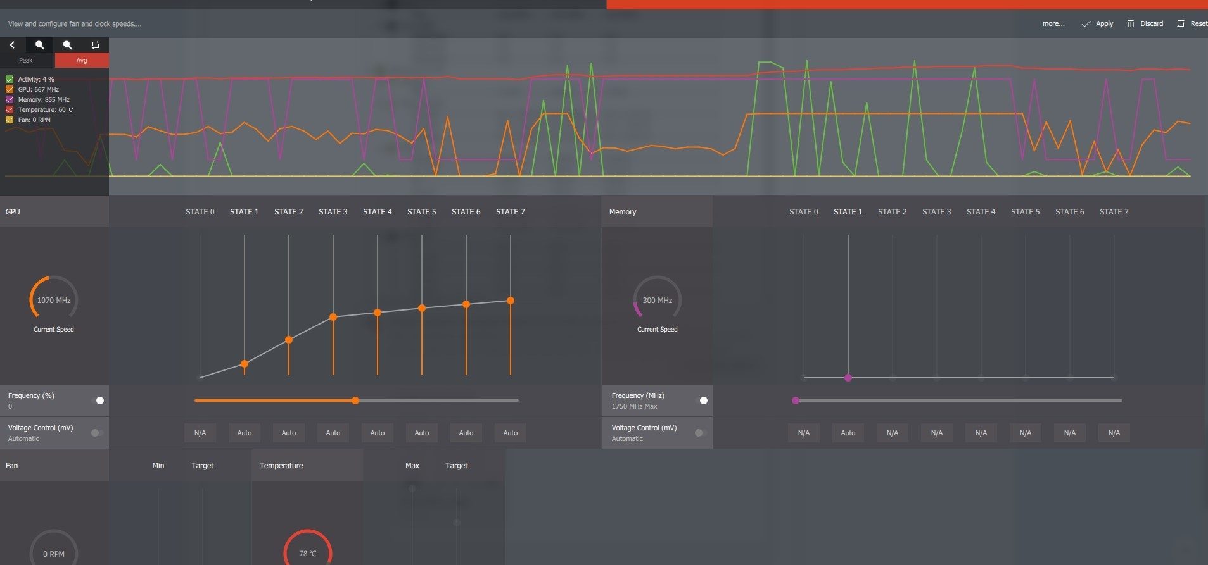The width and height of the screenshot is (1208, 565).
Task: Click Memory State 1 Auto voltage field
Action: [848, 433]
